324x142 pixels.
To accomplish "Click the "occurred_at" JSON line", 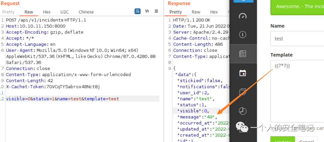I will pyautogui.click(x=203, y=123).
